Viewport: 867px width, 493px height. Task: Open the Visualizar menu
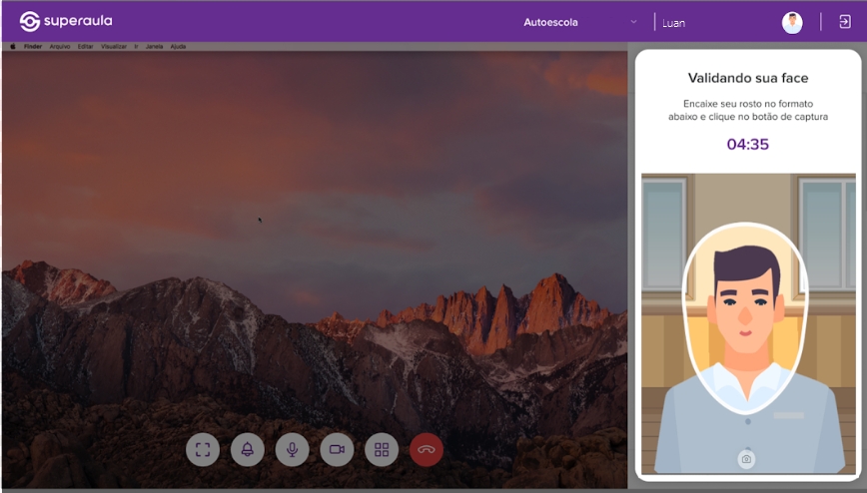point(113,46)
